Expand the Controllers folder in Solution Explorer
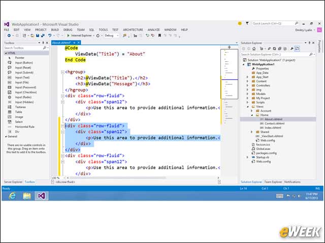This screenshot has width=325, height=243. coord(247,86)
